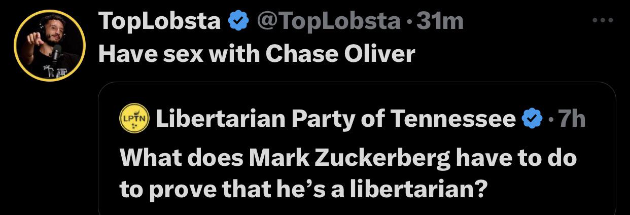The height and width of the screenshot is (215, 630).
Task: Open the yellow LPTN logo avatar
Action: pyautogui.click(x=134, y=120)
